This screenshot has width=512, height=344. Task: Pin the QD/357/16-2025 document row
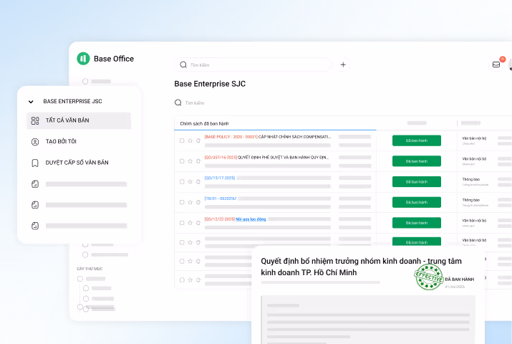tap(198, 161)
